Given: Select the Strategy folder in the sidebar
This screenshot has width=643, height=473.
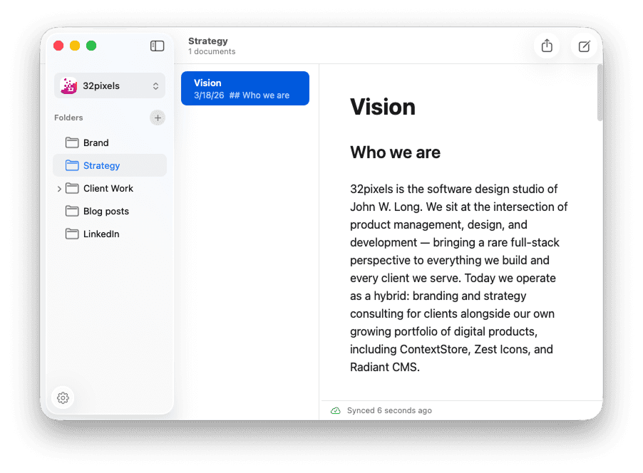Looking at the screenshot, I should pyautogui.click(x=101, y=165).
